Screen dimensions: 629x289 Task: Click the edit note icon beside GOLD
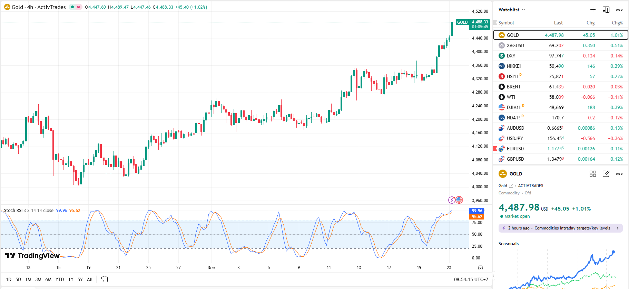point(606,174)
